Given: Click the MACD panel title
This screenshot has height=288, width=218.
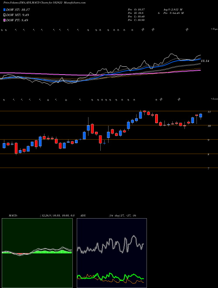Looking at the screenshot, I should pyautogui.click(x=13, y=216).
